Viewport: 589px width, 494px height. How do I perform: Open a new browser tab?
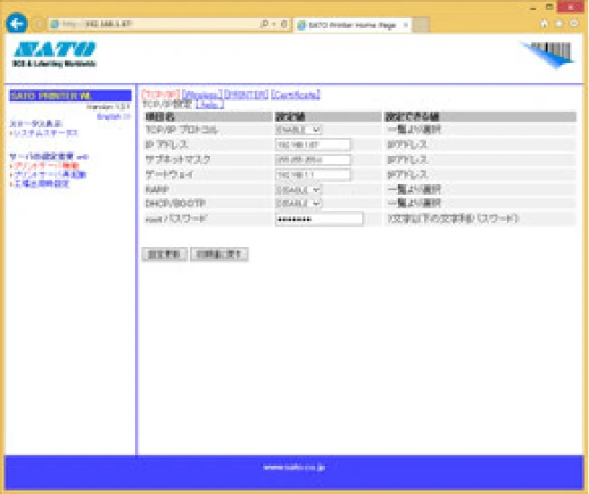click(x=421, y=25)
